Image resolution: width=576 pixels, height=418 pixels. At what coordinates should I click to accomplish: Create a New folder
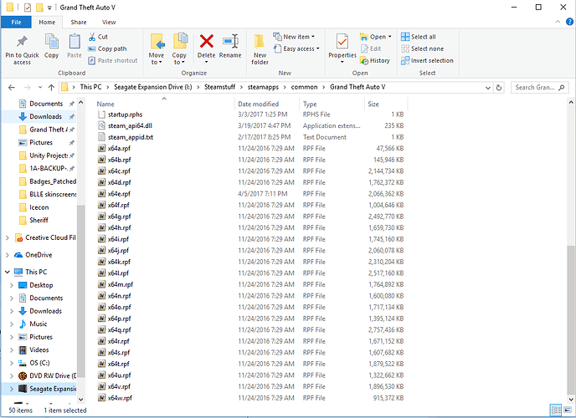pyautogui.click(x=260, y=49)
